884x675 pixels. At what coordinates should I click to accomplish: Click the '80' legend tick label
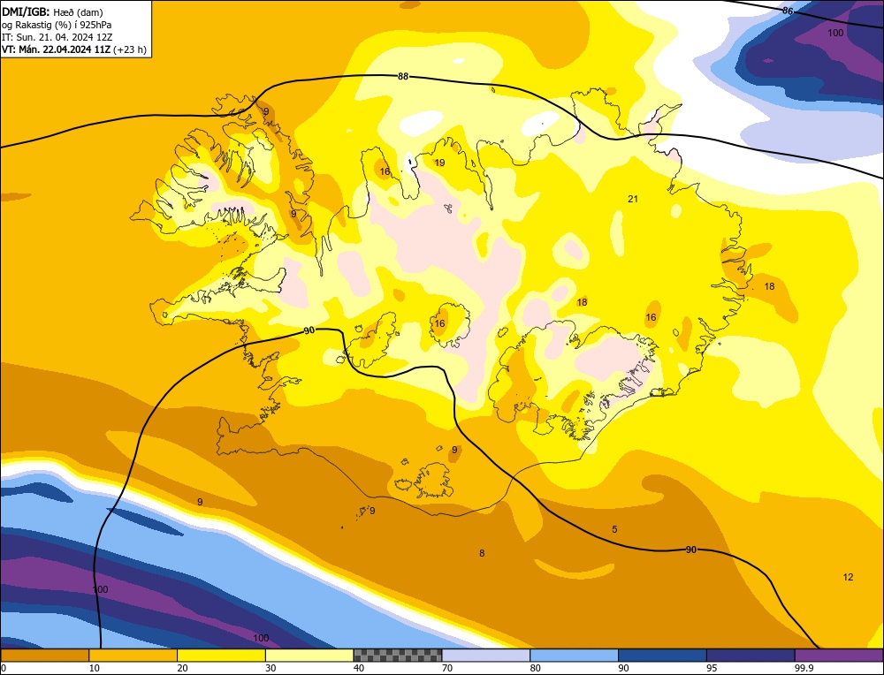(536, 668)
